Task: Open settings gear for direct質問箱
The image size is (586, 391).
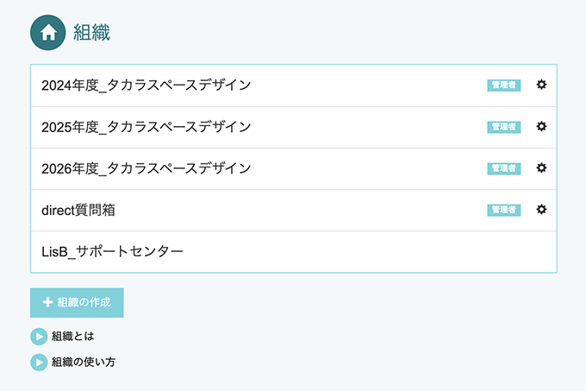Action: tap(541, 209)
